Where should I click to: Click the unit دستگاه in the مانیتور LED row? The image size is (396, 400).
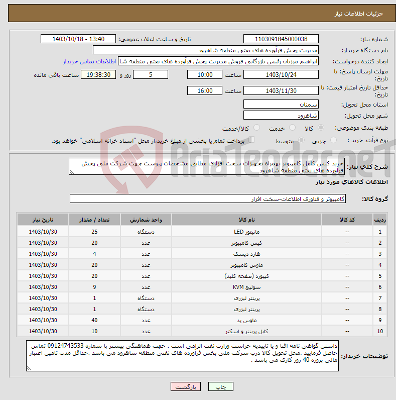click(x=146, y=232)
